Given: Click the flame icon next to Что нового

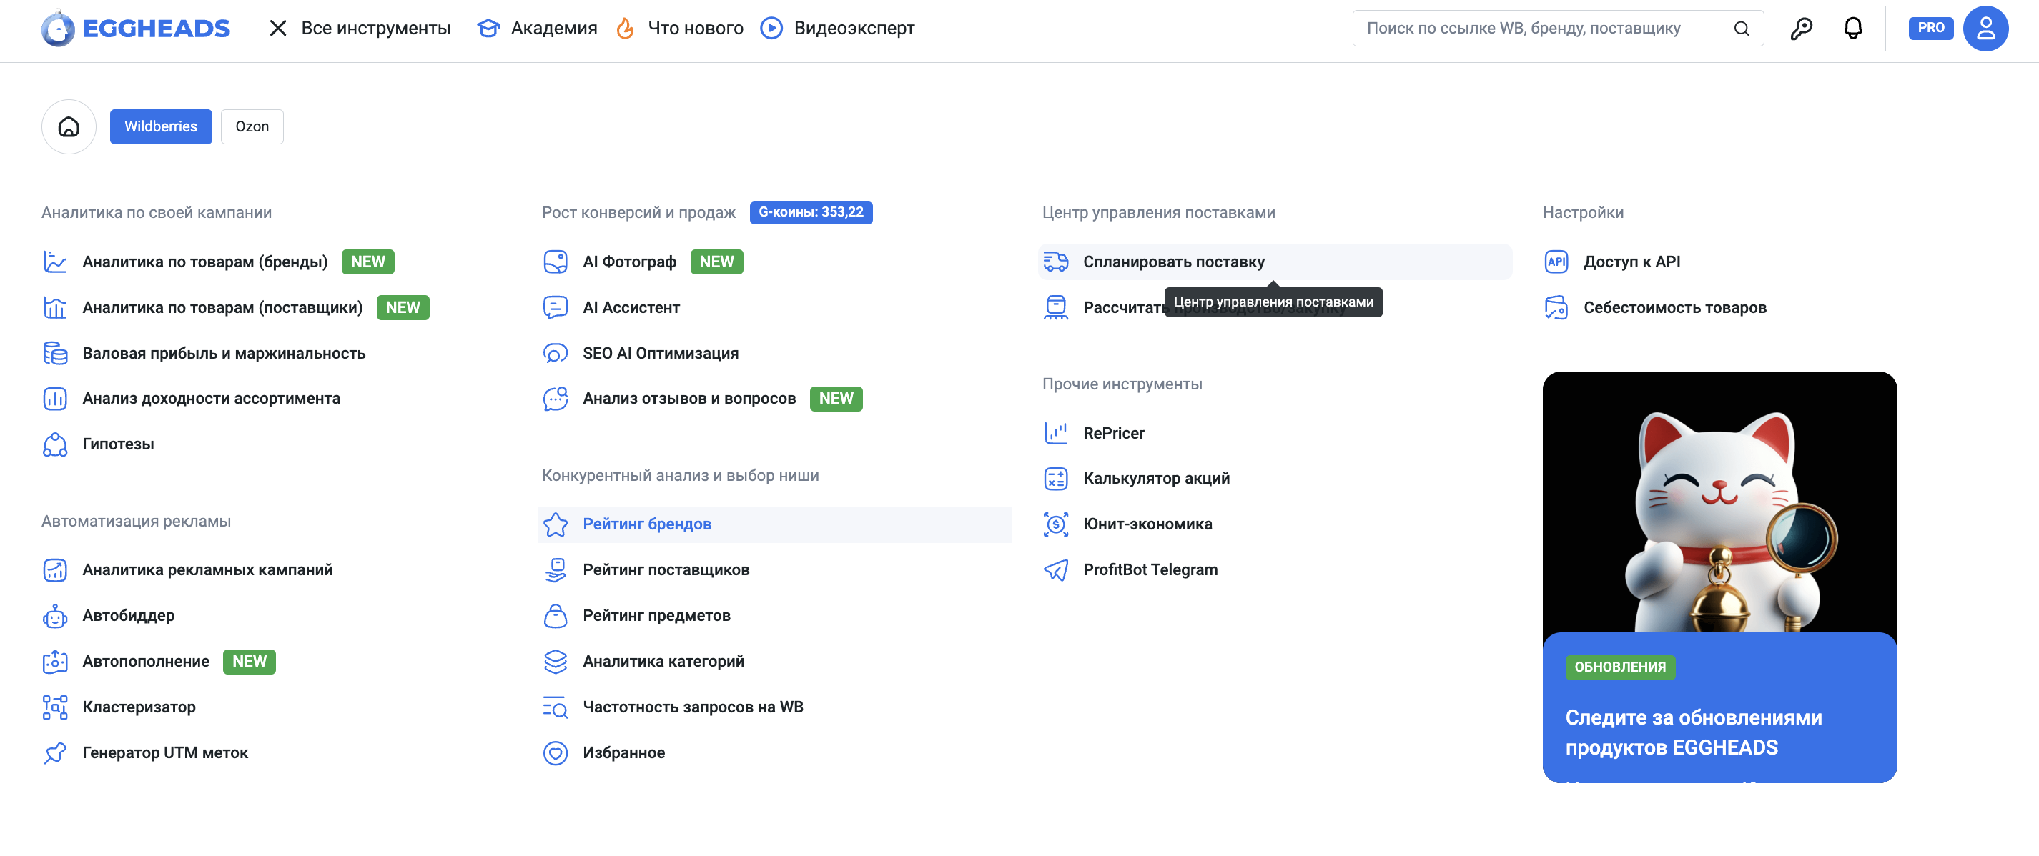Looking at the screenshot, I should click(x=626, y=29).
